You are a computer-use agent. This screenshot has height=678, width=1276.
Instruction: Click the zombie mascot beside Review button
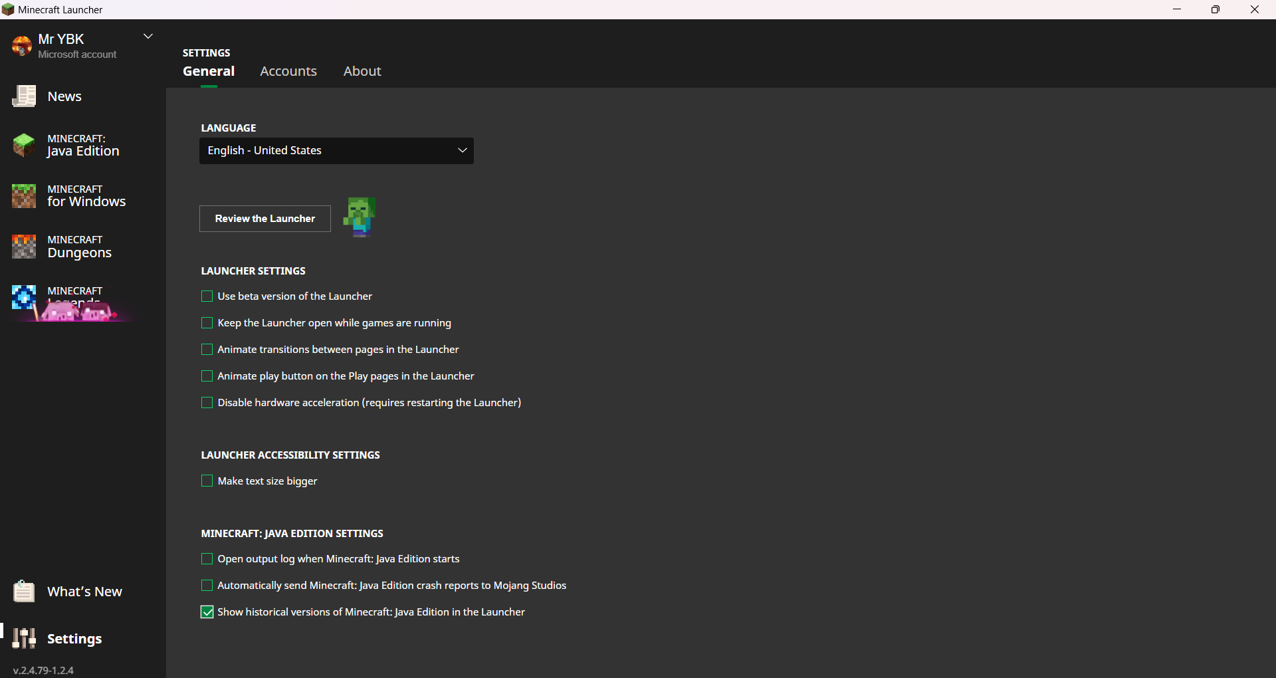pyautogui.click(x=360, y=217)
